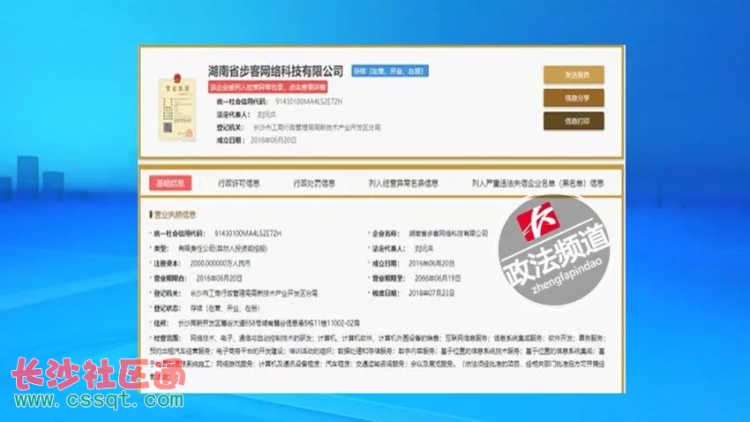Click the 营业执照信息 section heading
The image size is (750, 422).
(x=175, y=215)
